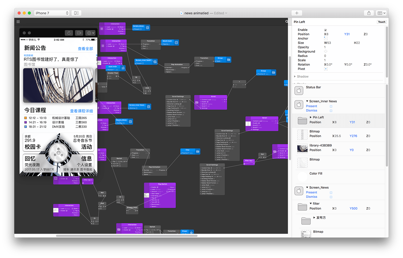Click the viewer's refresh prototype icon
Viewport: 403px width, 258px height.
69,33
